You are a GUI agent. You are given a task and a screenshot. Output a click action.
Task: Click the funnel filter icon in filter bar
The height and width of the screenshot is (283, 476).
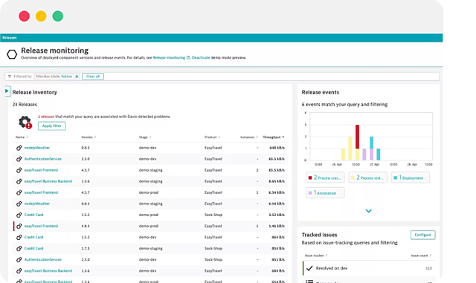click(x=10, y=77)
